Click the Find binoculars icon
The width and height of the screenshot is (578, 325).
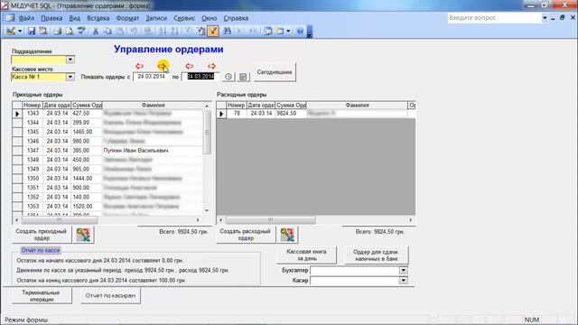(227, 32)
